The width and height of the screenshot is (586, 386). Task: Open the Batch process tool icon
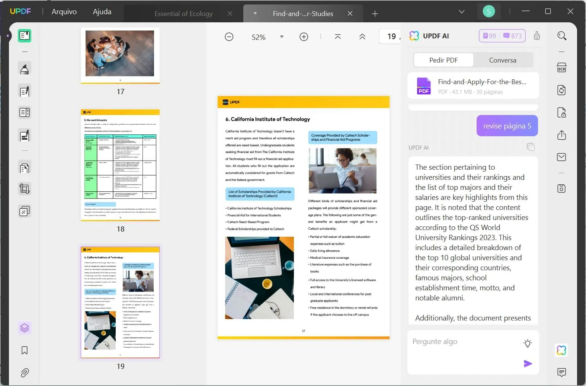tap(25, 211)
